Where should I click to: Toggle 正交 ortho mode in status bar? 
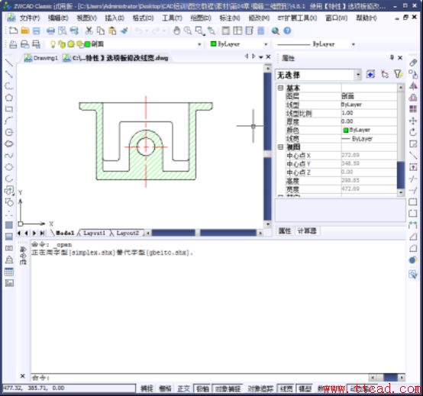point(184,388)
